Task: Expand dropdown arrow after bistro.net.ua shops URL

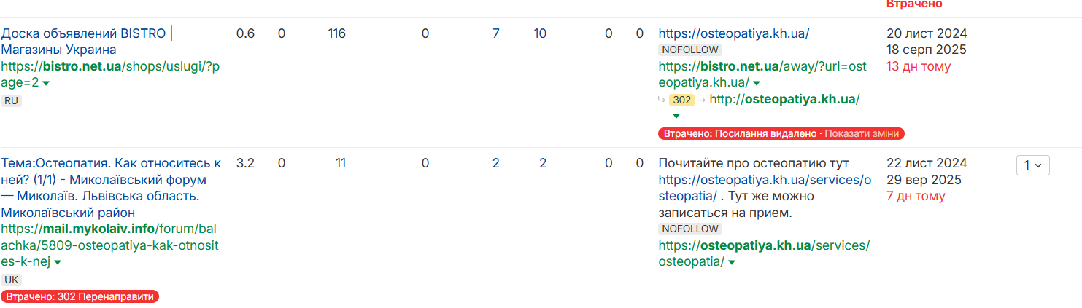Action: click(x=46, y=84)
